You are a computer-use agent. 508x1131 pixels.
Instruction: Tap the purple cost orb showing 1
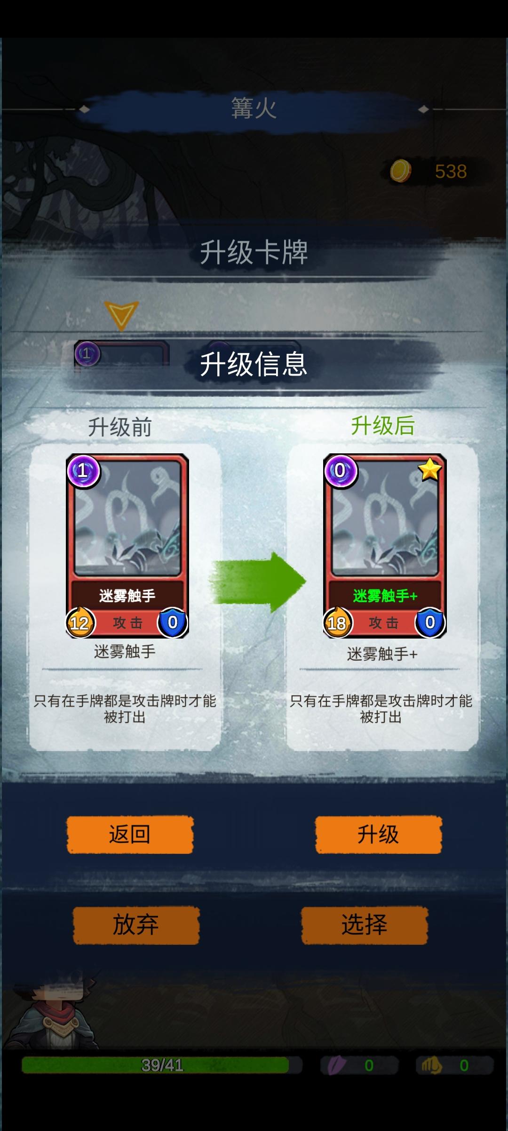[83, 471]
